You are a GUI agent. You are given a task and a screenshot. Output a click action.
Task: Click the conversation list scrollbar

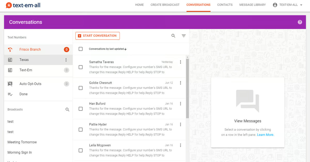(x=187, y=89)
